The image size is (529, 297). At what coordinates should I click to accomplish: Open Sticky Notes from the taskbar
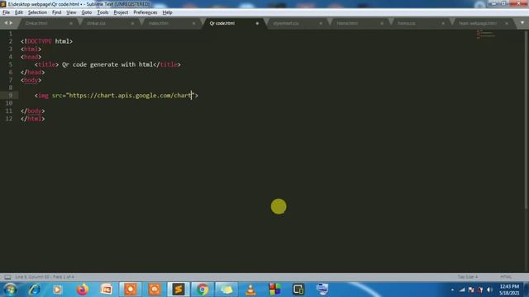point(226,290)
